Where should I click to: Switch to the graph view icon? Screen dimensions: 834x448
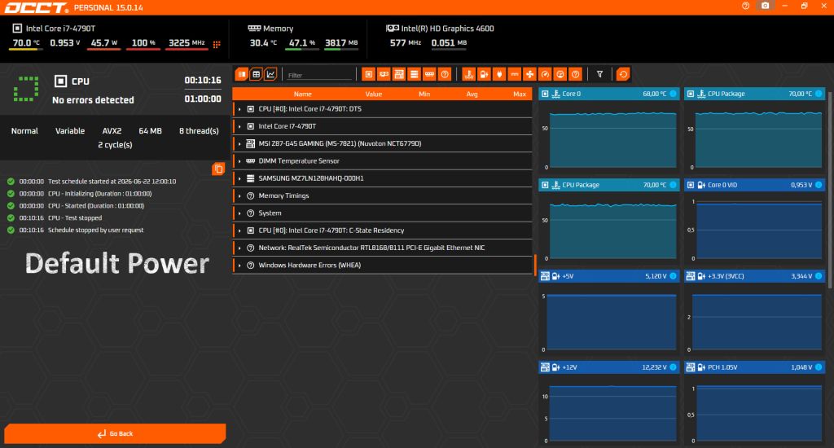click(x=270, y=74)
